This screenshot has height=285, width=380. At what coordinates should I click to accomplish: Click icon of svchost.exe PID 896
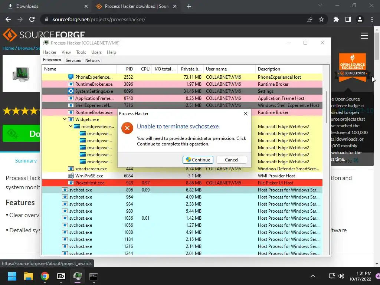coord(65,190)
